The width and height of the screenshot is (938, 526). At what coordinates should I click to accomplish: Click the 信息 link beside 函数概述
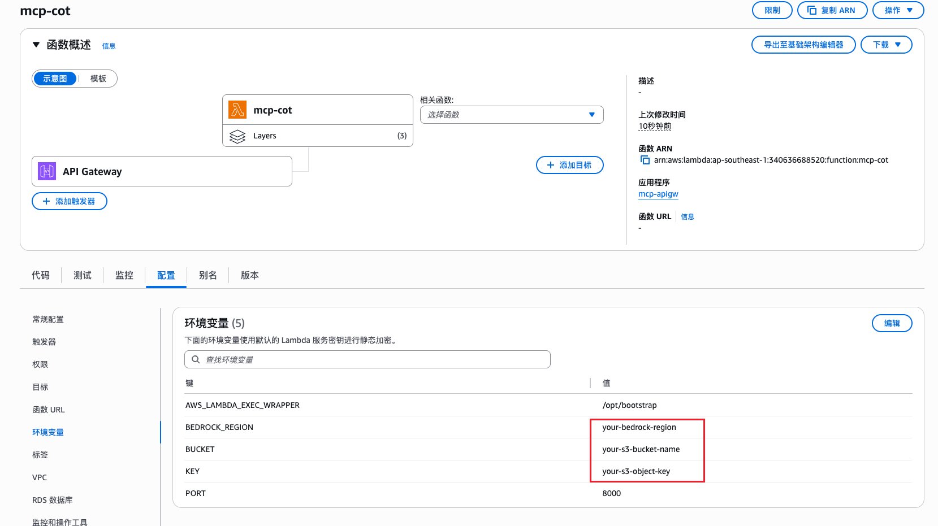109,46
